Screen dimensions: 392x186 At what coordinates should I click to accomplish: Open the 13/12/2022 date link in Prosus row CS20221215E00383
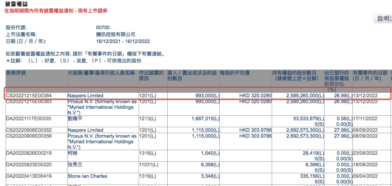pos(365,101)
